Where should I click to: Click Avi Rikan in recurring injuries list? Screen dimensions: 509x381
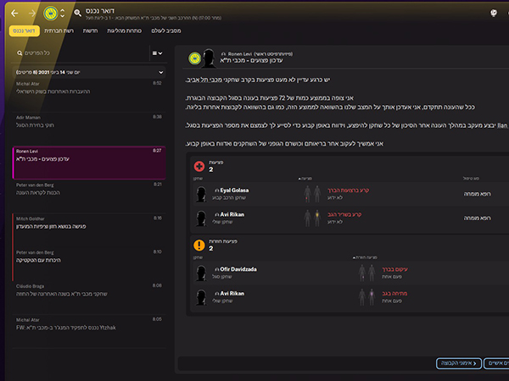coord(232,294)
